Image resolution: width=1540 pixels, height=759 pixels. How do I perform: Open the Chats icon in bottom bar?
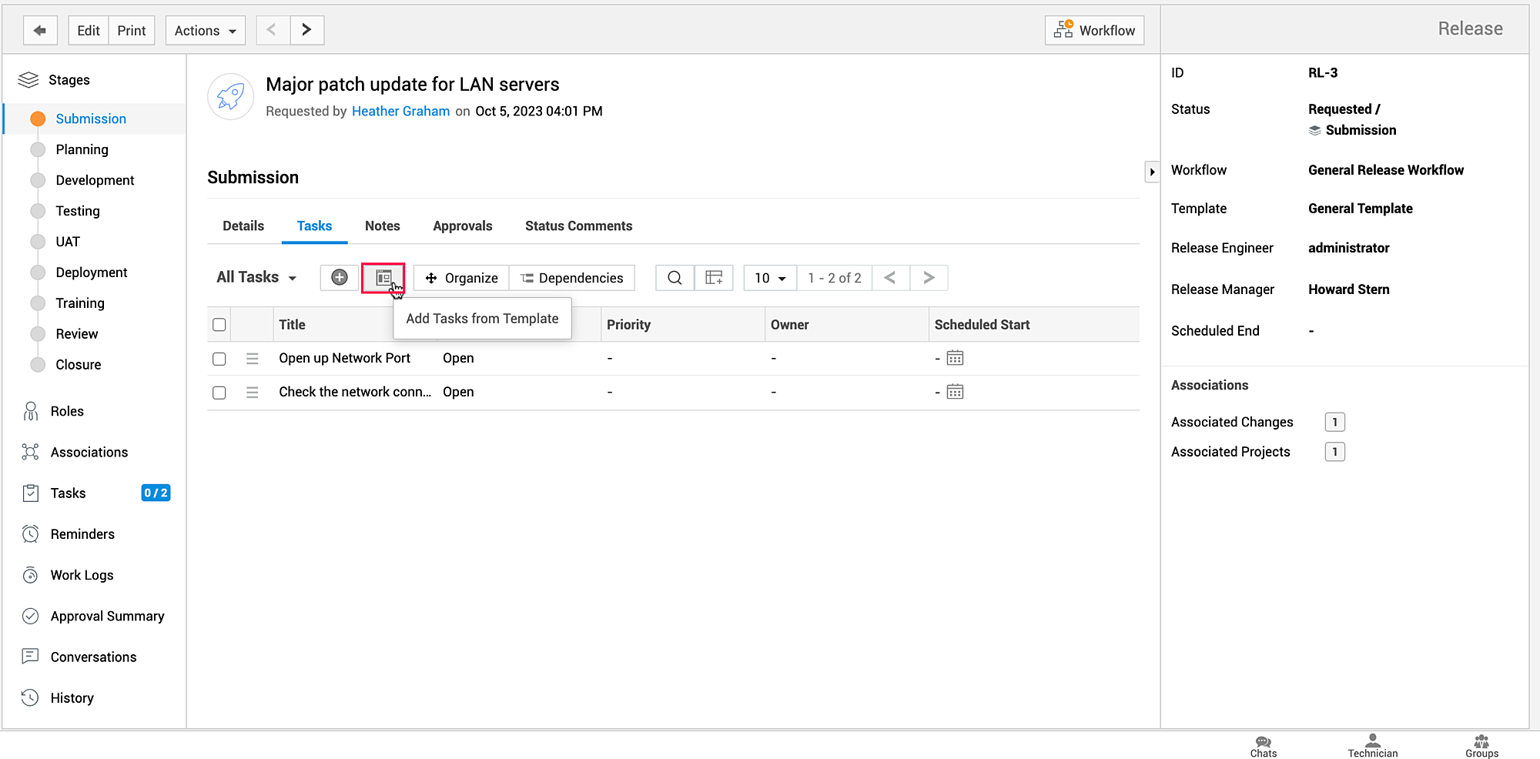coord(1263,746)
